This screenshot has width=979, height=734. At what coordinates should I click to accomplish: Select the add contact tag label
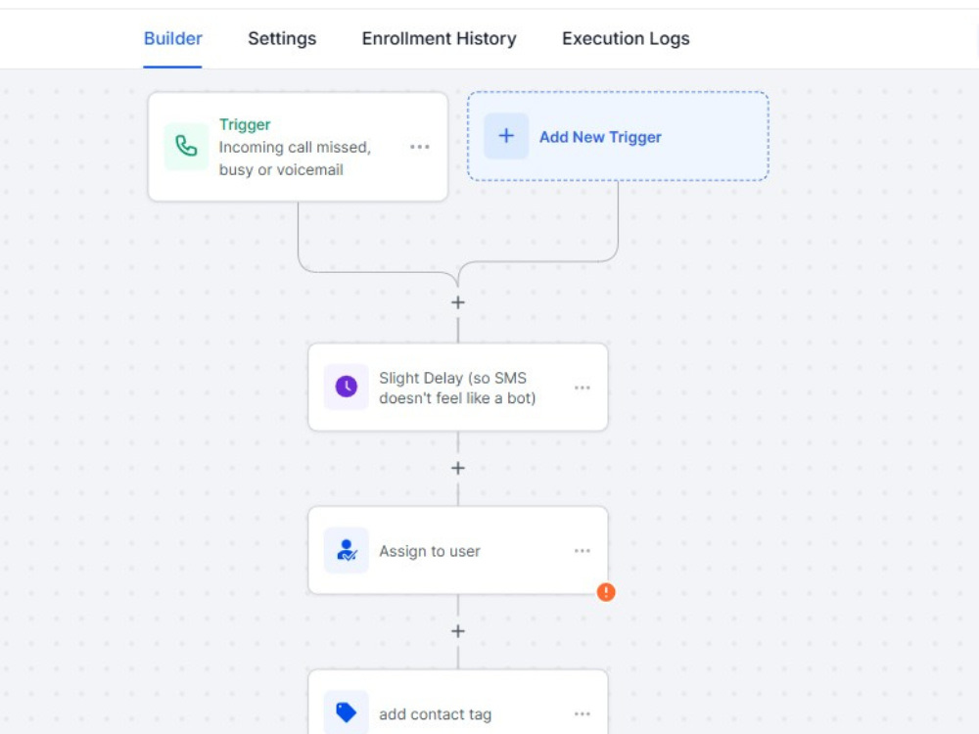[436, 714]
